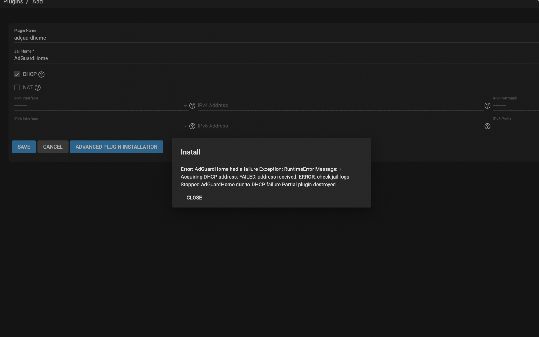Select the Install dialog title
Screen dimensions: 539x337
[190, 152]
